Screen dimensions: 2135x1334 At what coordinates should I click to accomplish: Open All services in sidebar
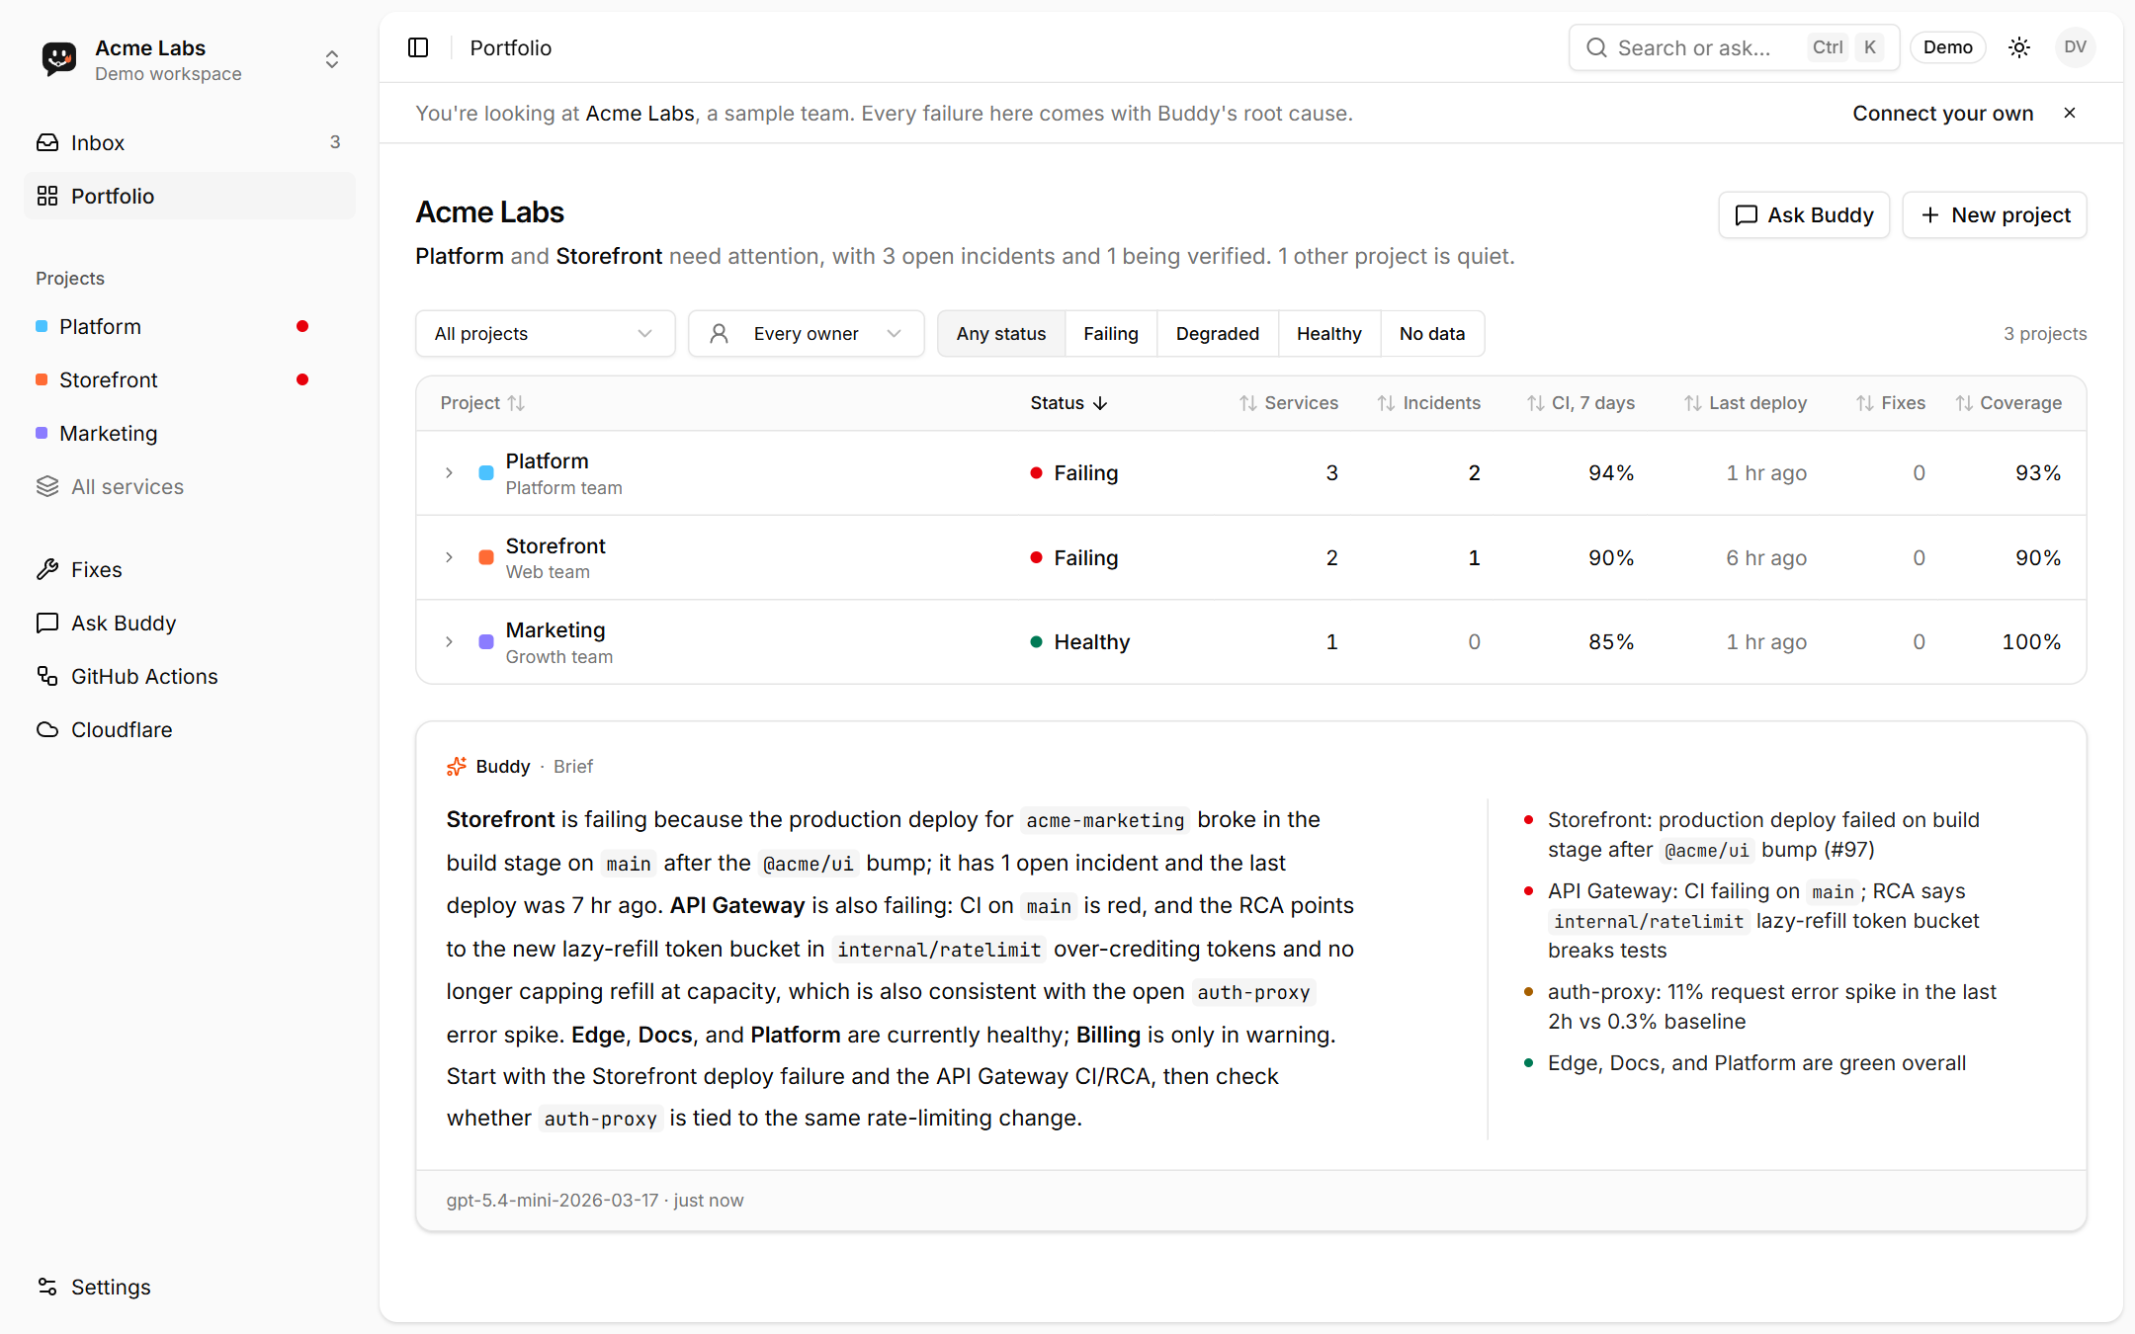point(190,486)
